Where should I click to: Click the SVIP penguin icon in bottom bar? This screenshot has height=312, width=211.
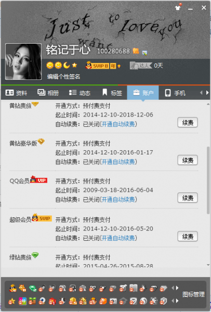(13, 288)
